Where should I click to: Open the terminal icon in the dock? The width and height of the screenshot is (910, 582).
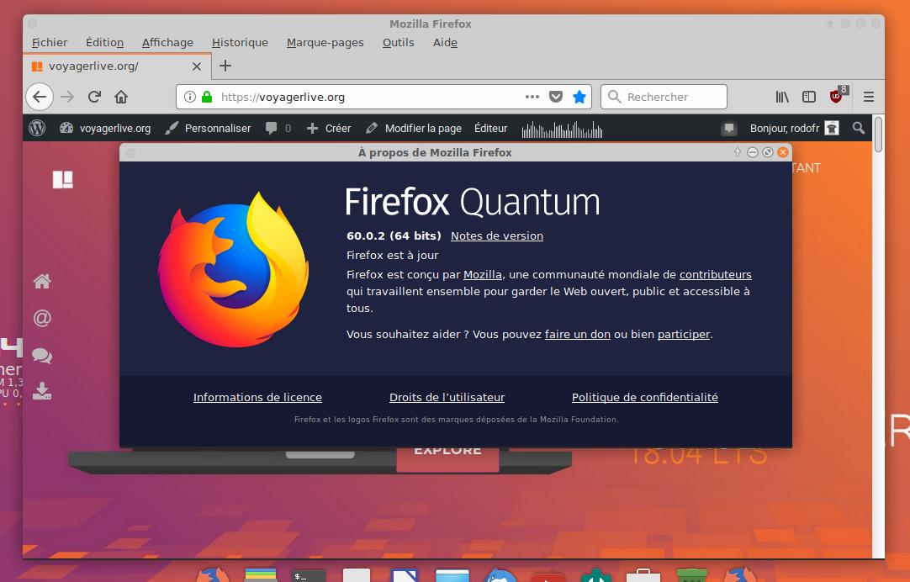click(x=308, y=576)
